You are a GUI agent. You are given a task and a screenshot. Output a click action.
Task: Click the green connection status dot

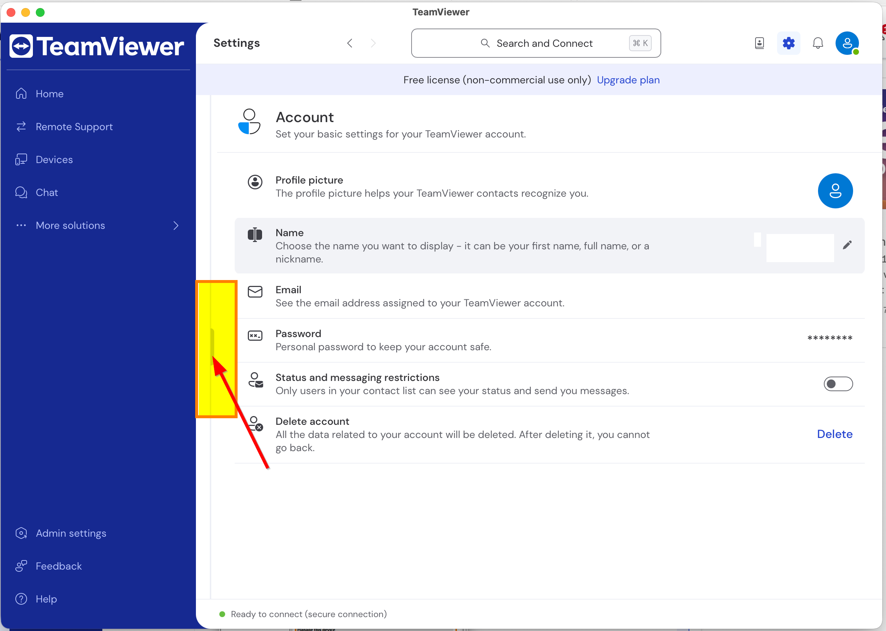click(x=222, y=614)
